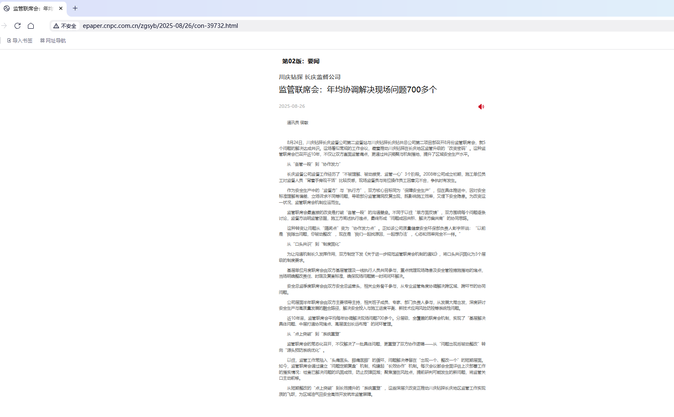Open the 网址导航 bookmark link
This screenshot has width=674, height=417.
53,41
